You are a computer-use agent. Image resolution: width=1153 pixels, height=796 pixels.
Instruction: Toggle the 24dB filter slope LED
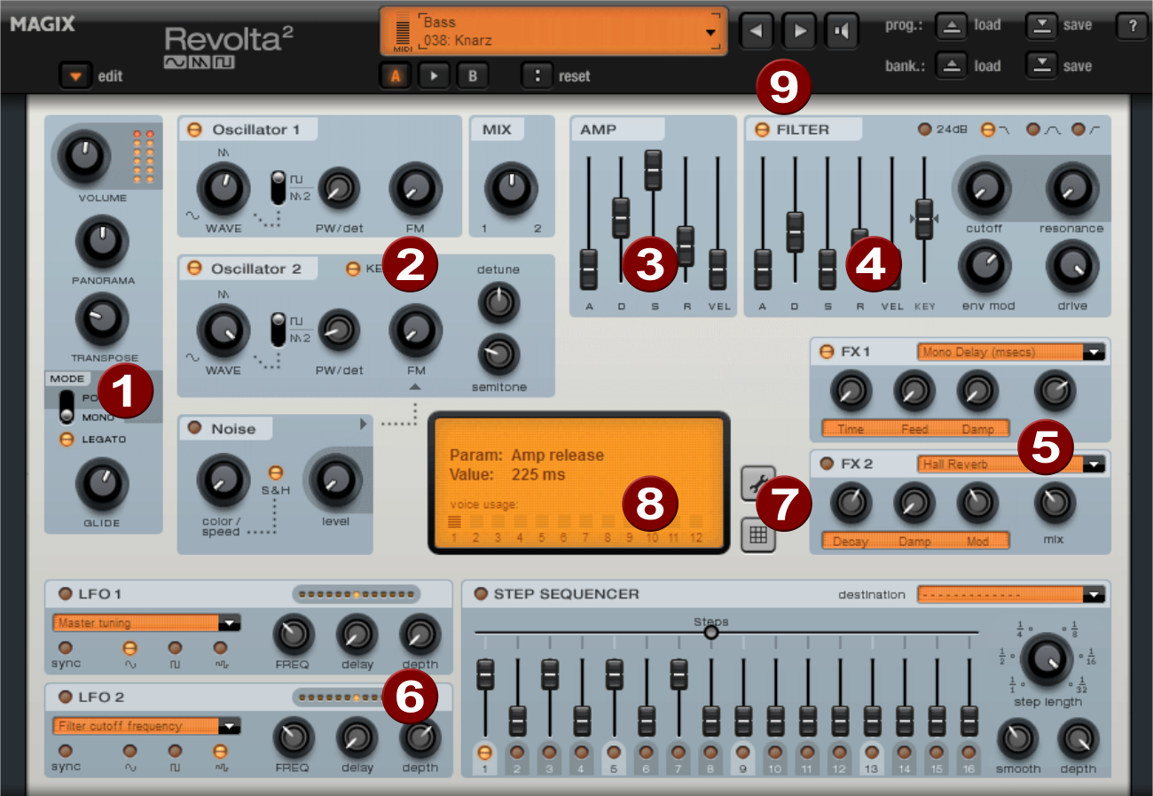(x=924, y=130)
